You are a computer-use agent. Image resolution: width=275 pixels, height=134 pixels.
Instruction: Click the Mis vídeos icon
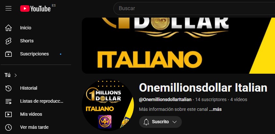pyautogui.click(x=8, y=114)
